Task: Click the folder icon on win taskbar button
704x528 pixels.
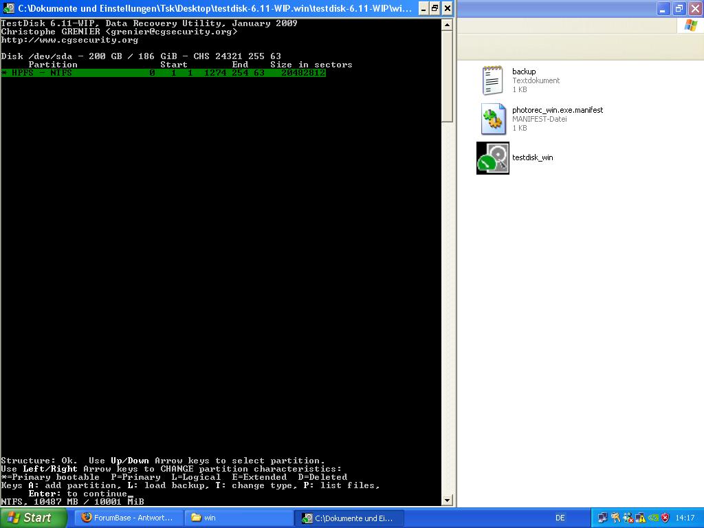Action: pyautogui.click(x=196, y=517)
